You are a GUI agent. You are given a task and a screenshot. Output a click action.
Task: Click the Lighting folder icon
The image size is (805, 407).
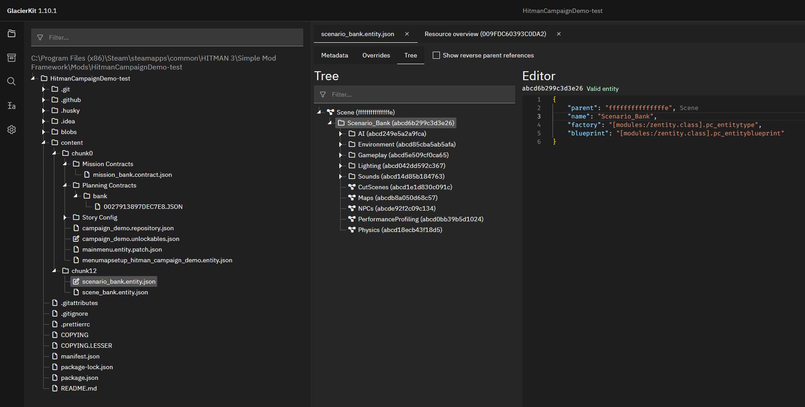[352, 166]
